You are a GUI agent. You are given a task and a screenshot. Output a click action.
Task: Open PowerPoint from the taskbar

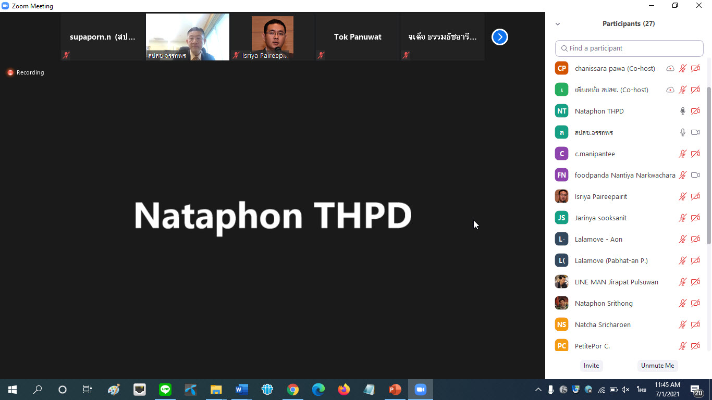395,390
